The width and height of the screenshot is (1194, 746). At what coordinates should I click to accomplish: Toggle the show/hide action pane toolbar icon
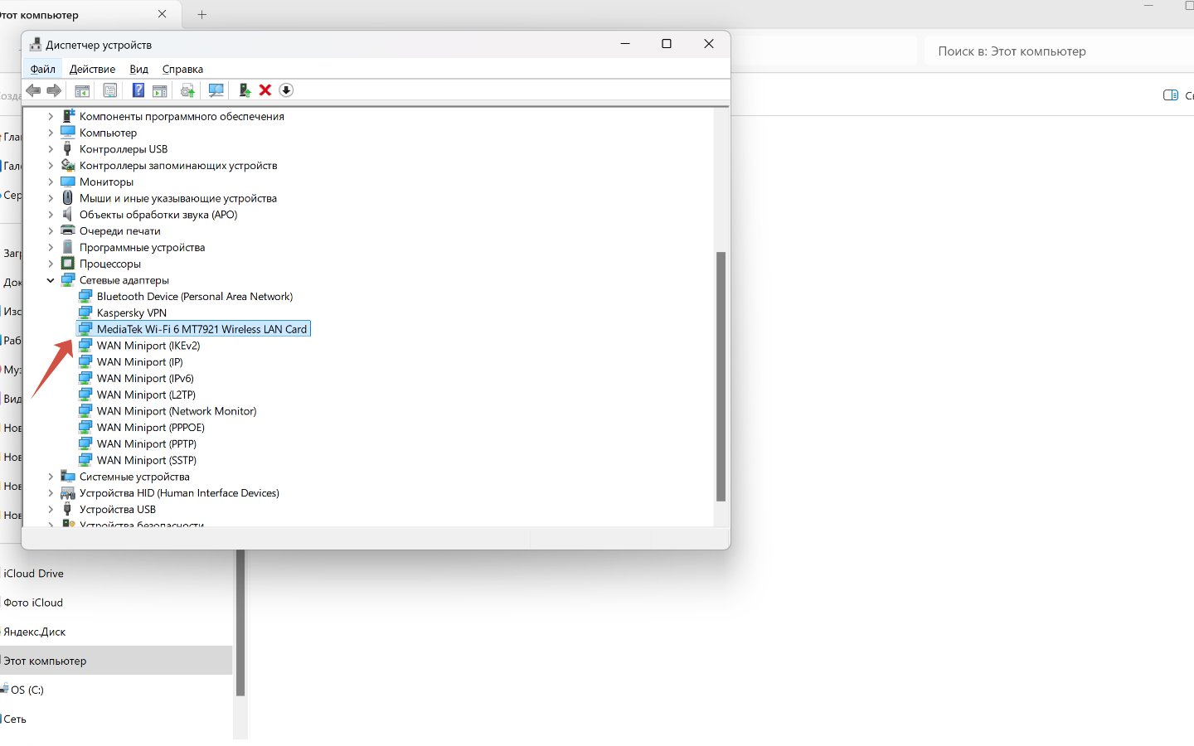(x=160, y=90)
